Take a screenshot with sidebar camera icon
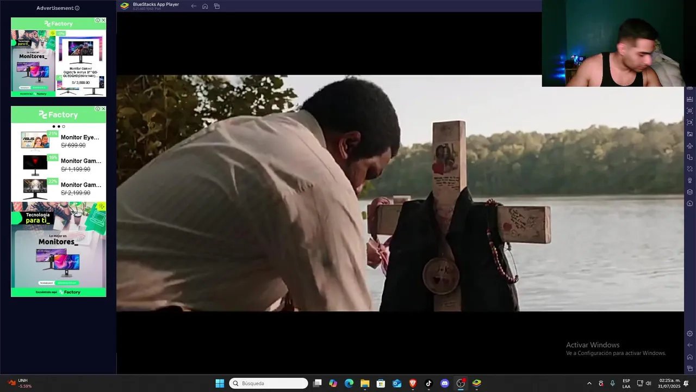The height and width of the screenshot is (392, 696). (689, 111)
